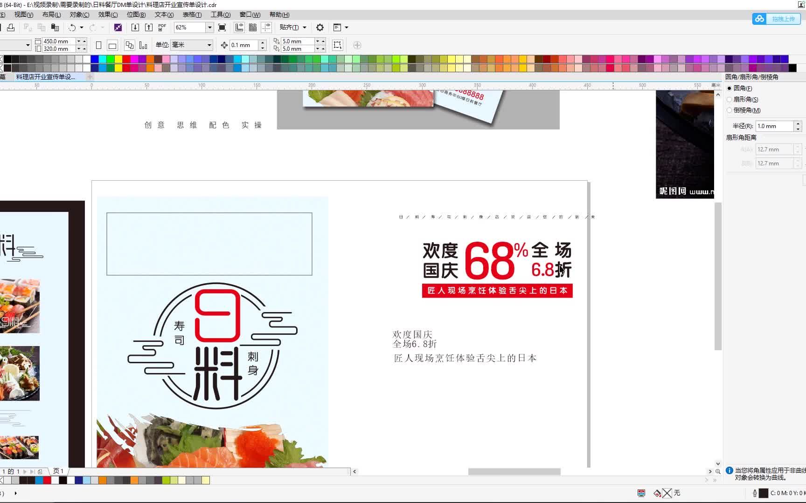
Task: Click the nudge offset icon
Action: 224,45
